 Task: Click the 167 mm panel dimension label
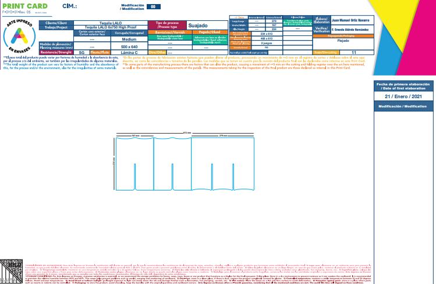tap(136, 136)
